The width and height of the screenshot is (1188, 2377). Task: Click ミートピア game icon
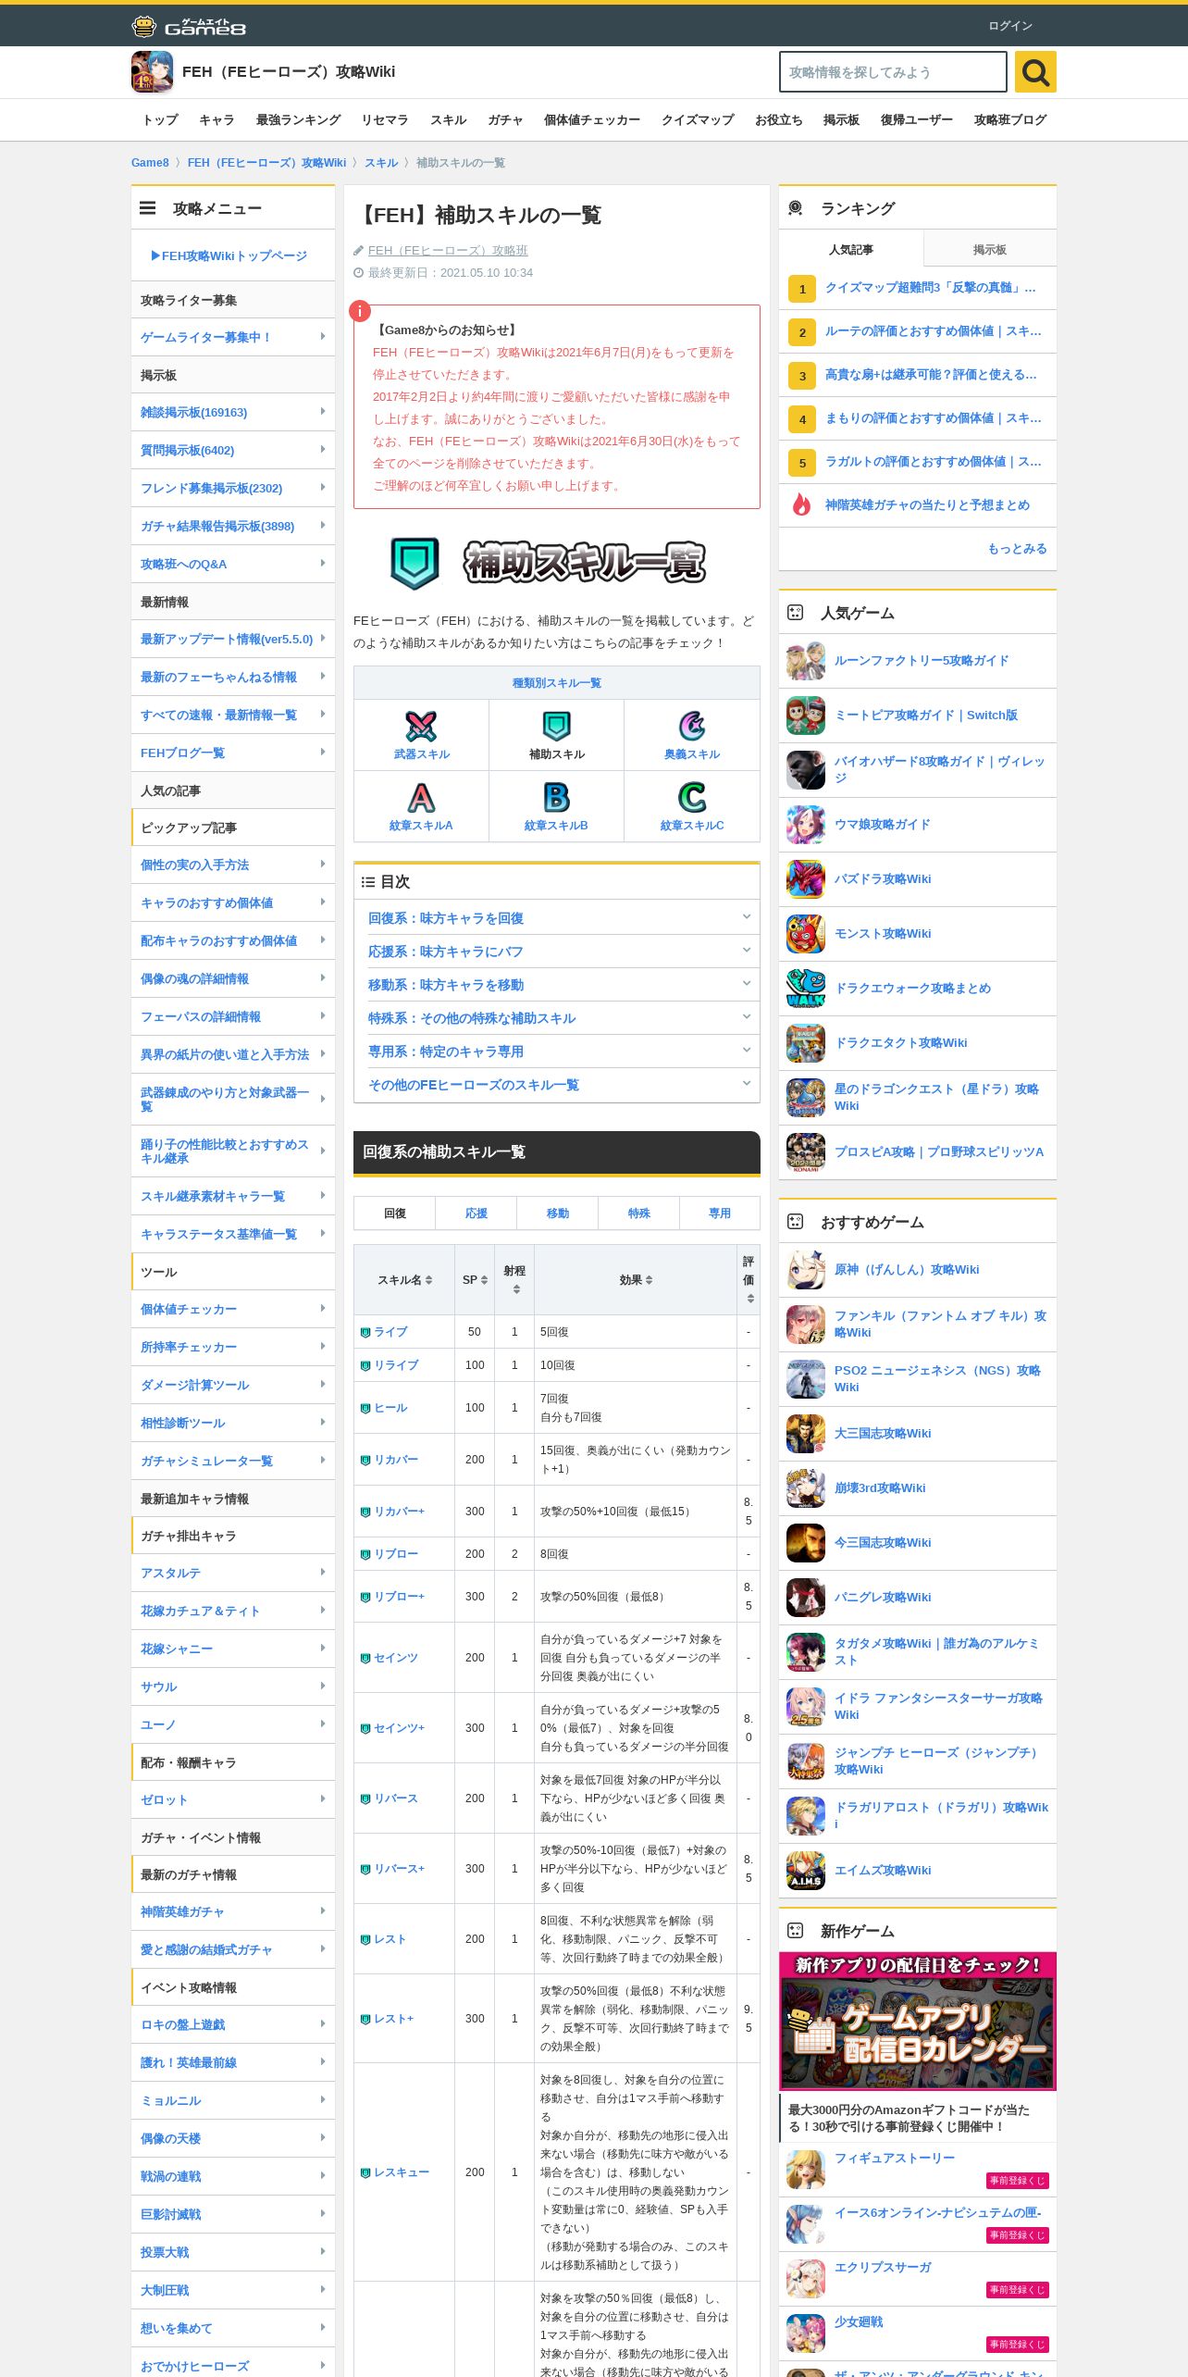point(806,716)
